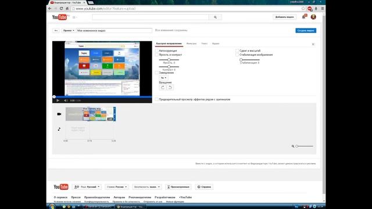Screen dimensions: 372x209
Task: Enable the Автокоррекция checkbox
Action: (x=156, y=51)
